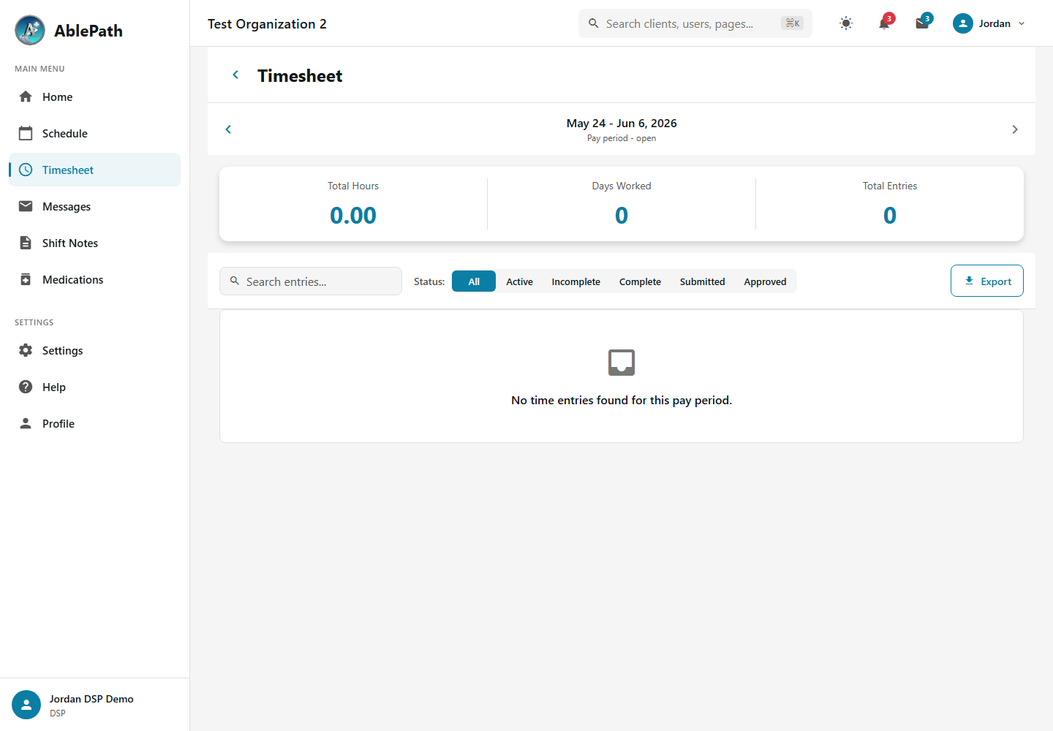Click the search entries field
The width and height of the screenshot is (1053, 731).
311,281
